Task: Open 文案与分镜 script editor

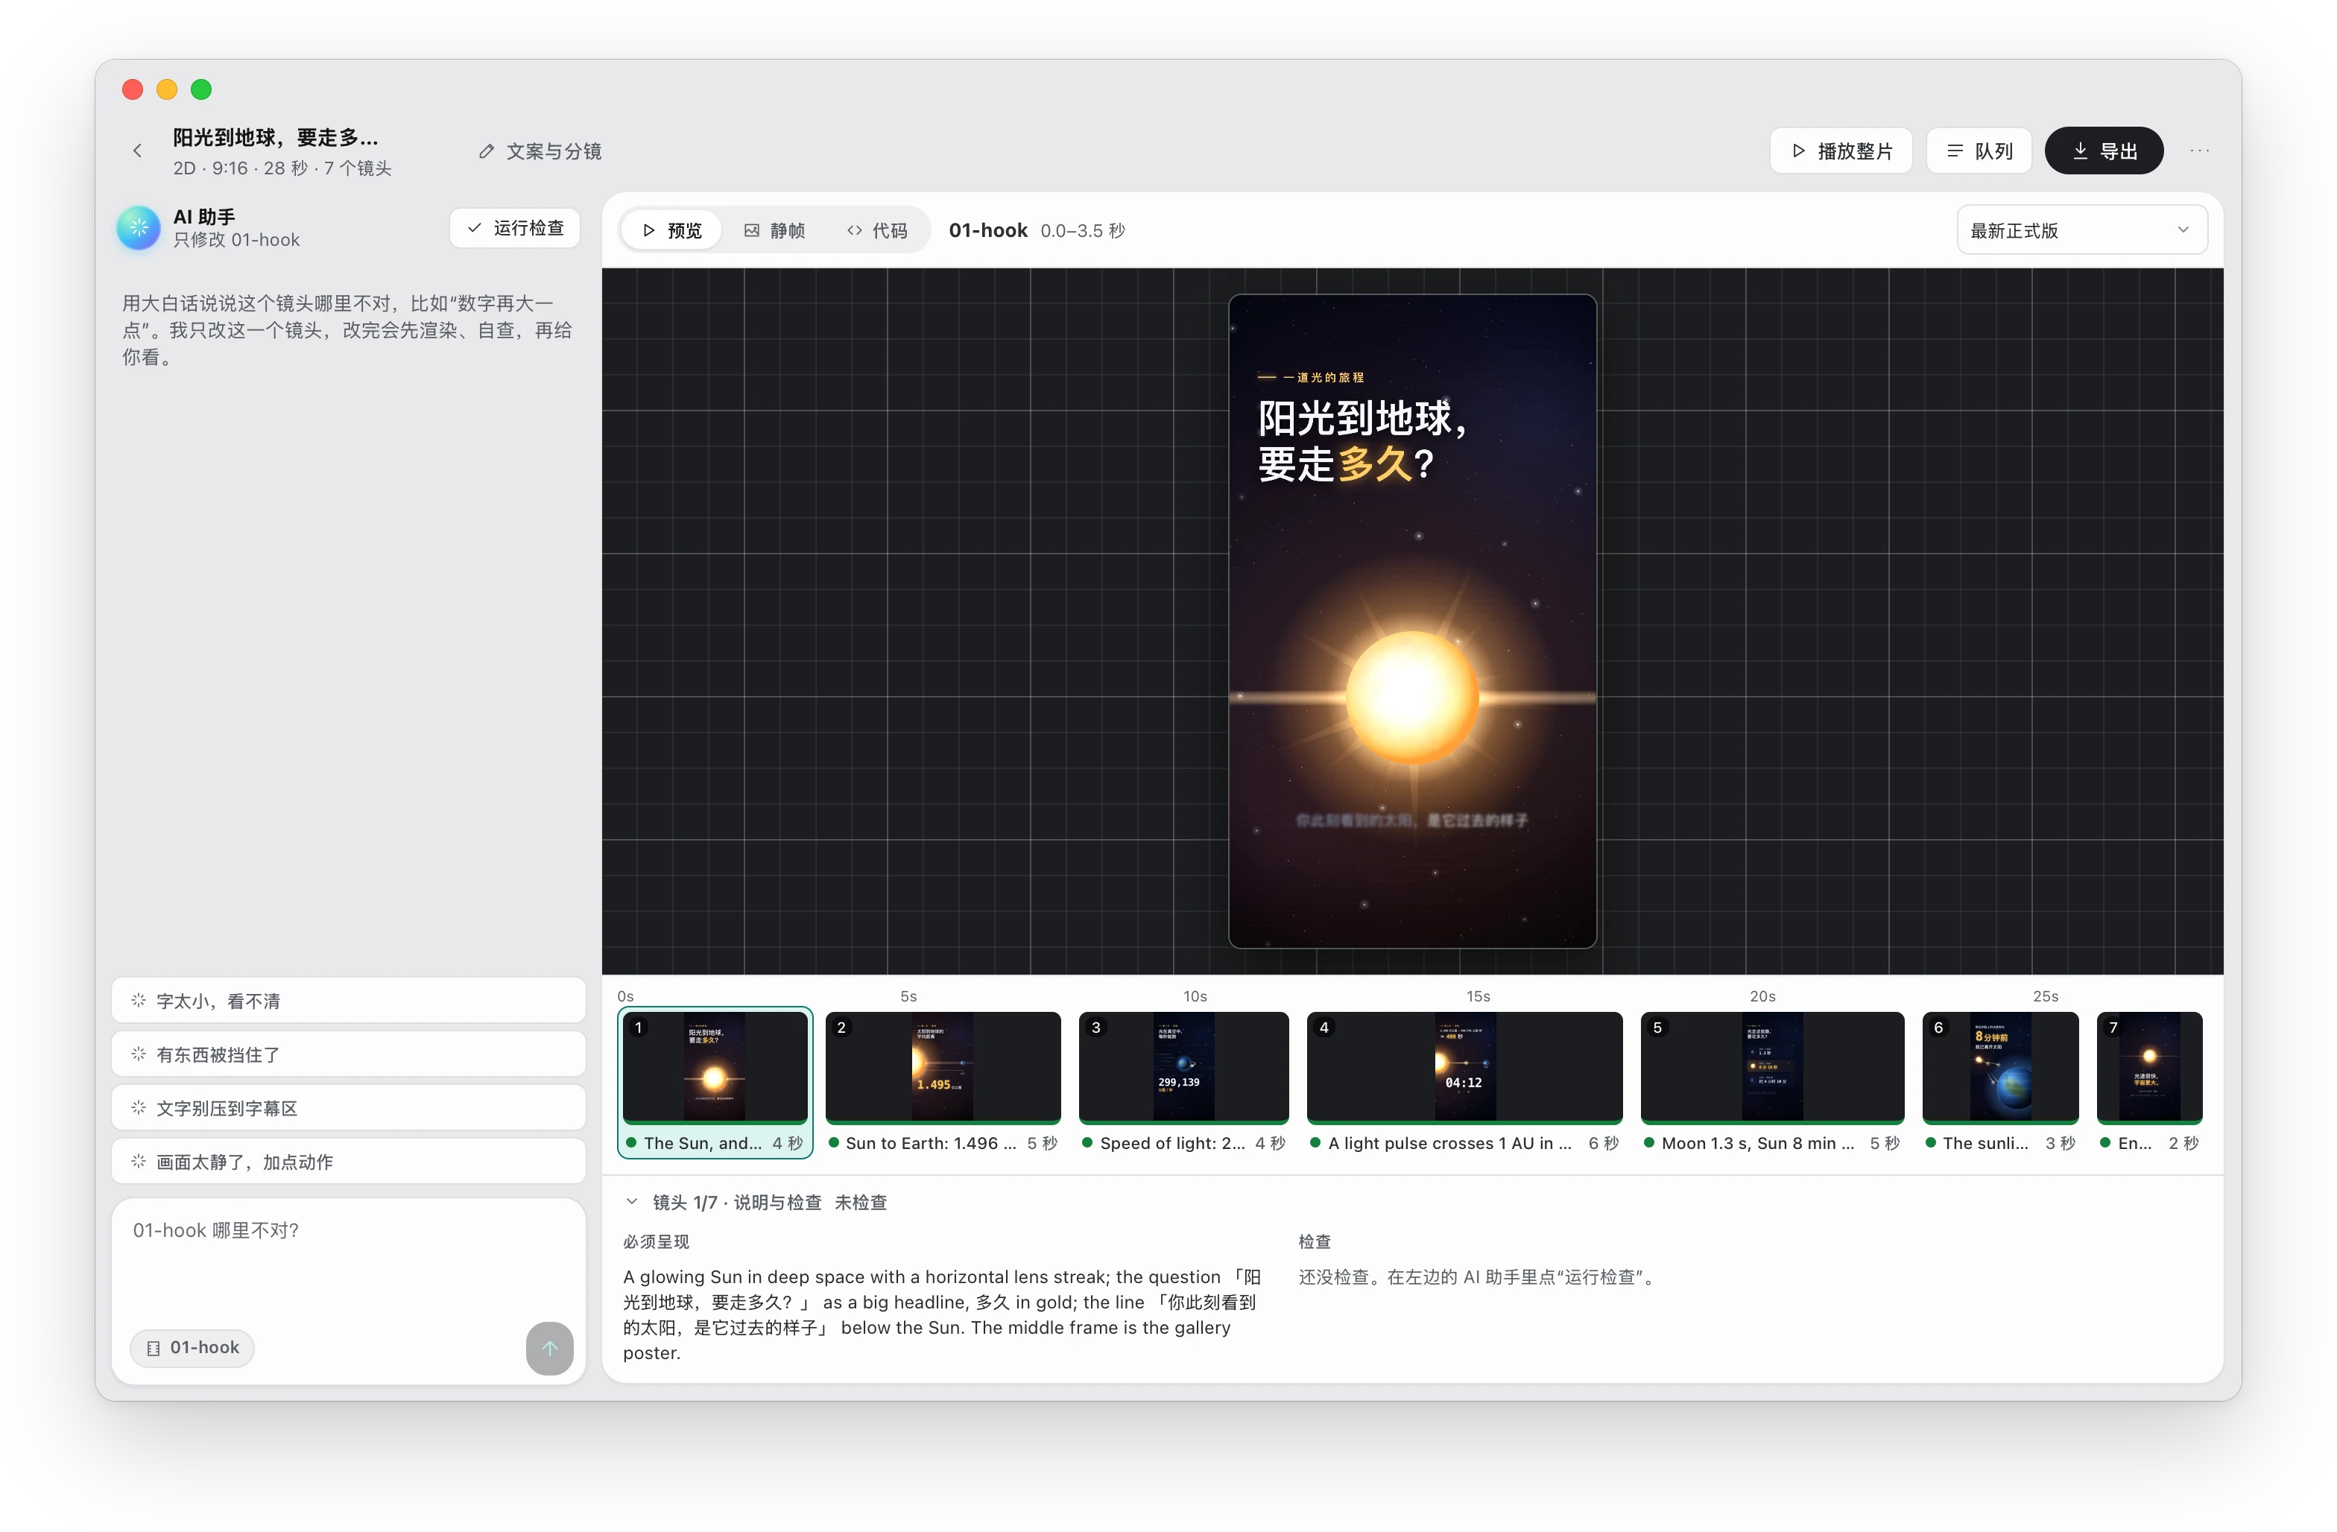Action: [540, 151]
